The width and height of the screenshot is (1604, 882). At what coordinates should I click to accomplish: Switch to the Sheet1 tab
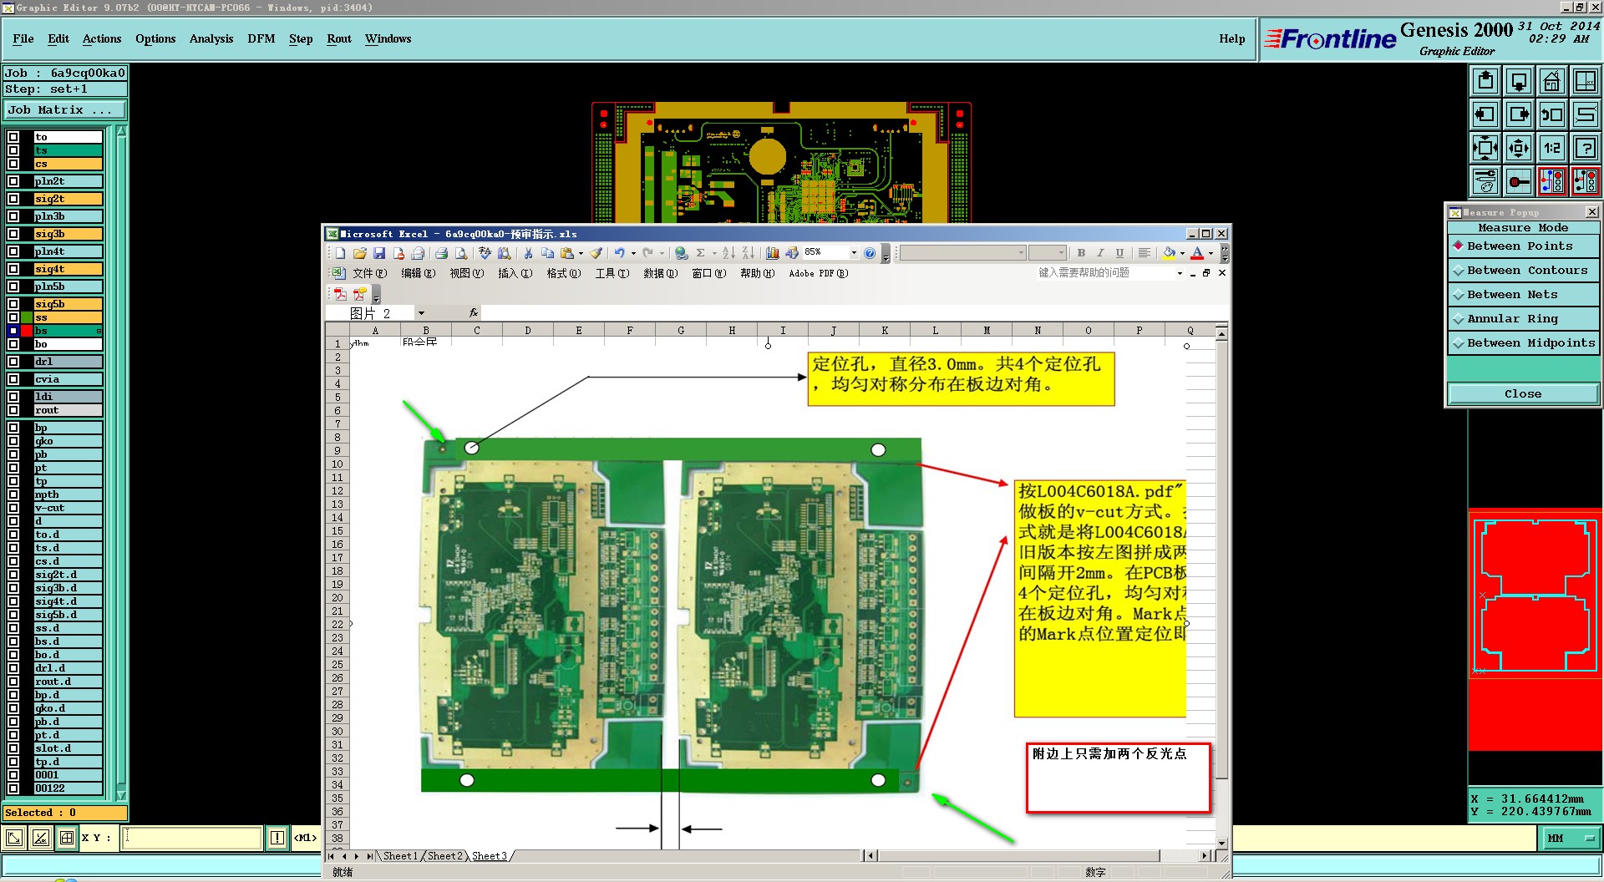400,856
